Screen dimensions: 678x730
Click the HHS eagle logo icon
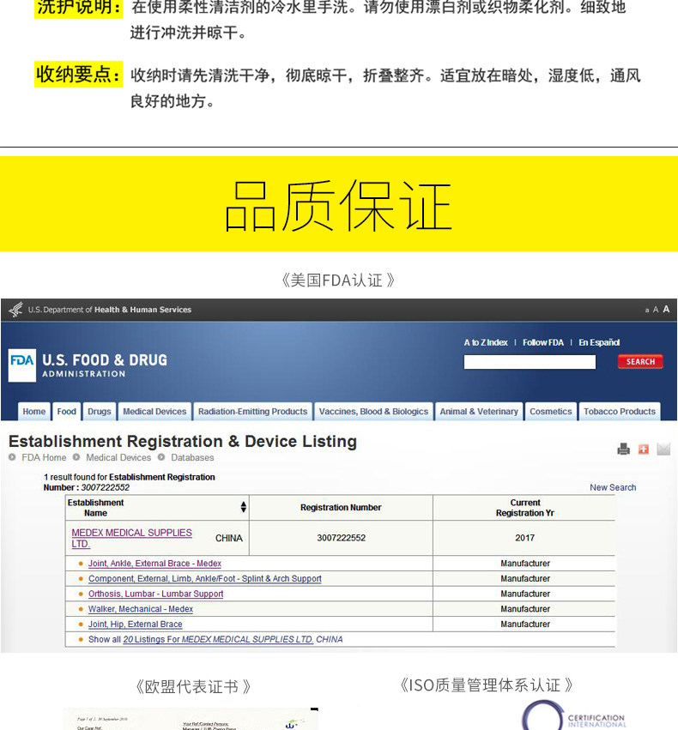[15, 310]
